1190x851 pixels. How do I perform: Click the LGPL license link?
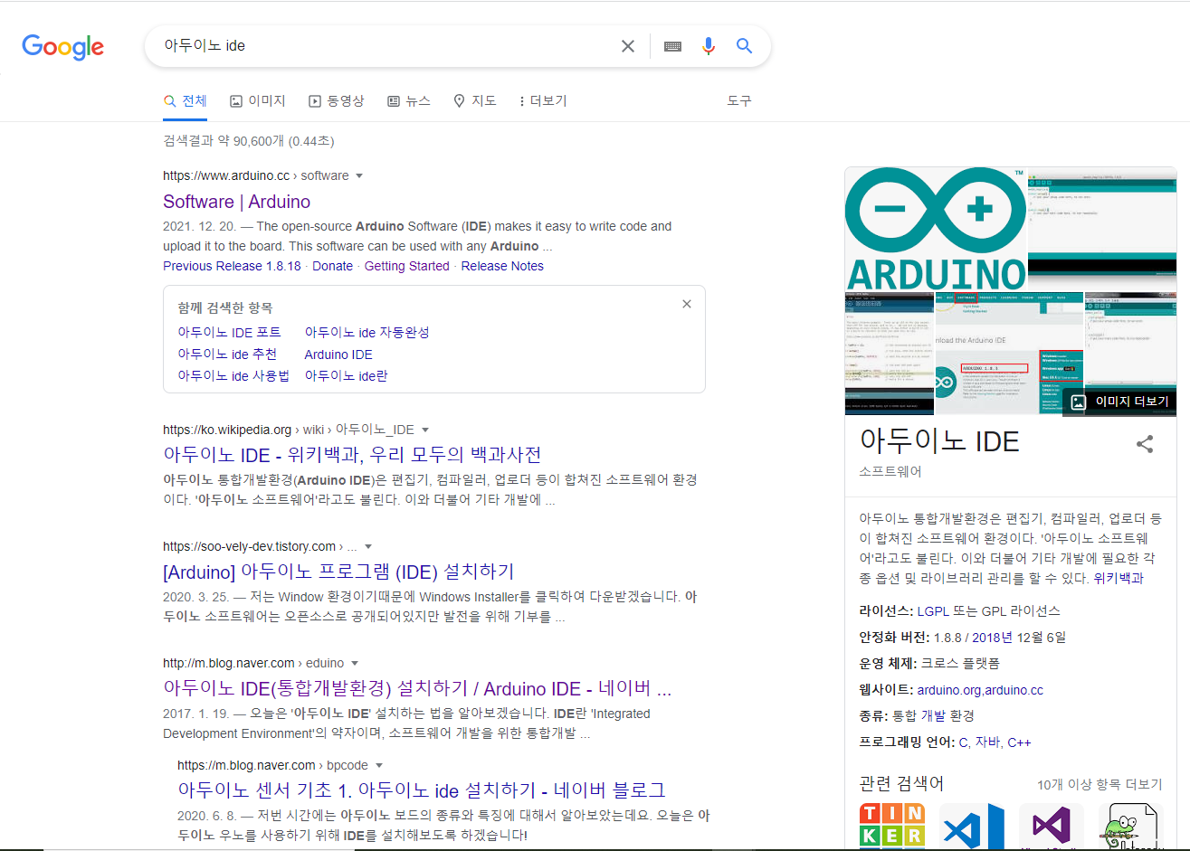click(933, 611)
